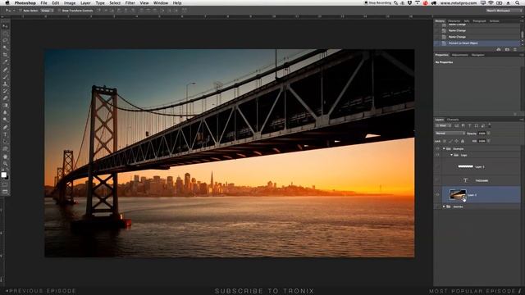Select the Rectangular Marquee tool
525x295 pixels.
(5, 34)
